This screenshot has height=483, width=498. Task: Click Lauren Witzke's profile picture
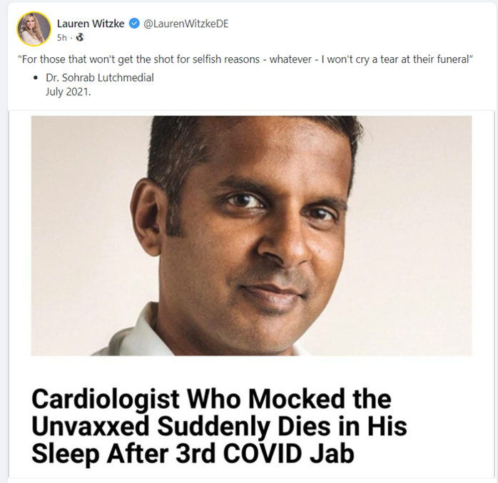point(34,29)
